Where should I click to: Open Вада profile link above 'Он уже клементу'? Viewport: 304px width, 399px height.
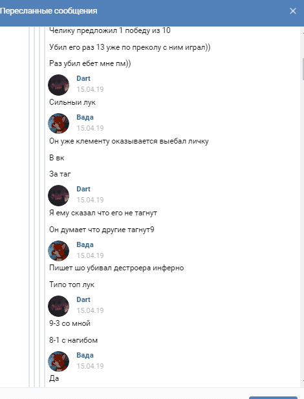pos(85,117)
